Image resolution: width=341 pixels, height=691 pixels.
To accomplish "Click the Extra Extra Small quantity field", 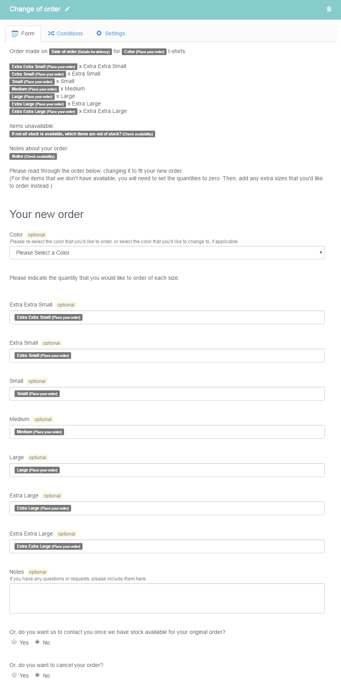I will [167, 317].
